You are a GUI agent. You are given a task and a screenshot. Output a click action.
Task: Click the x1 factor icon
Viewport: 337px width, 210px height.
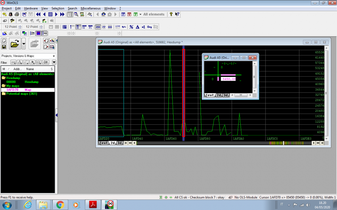coord(143,27)
